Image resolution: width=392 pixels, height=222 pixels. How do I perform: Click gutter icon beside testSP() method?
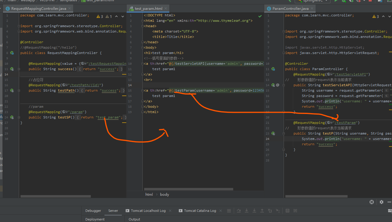(12, 117)
